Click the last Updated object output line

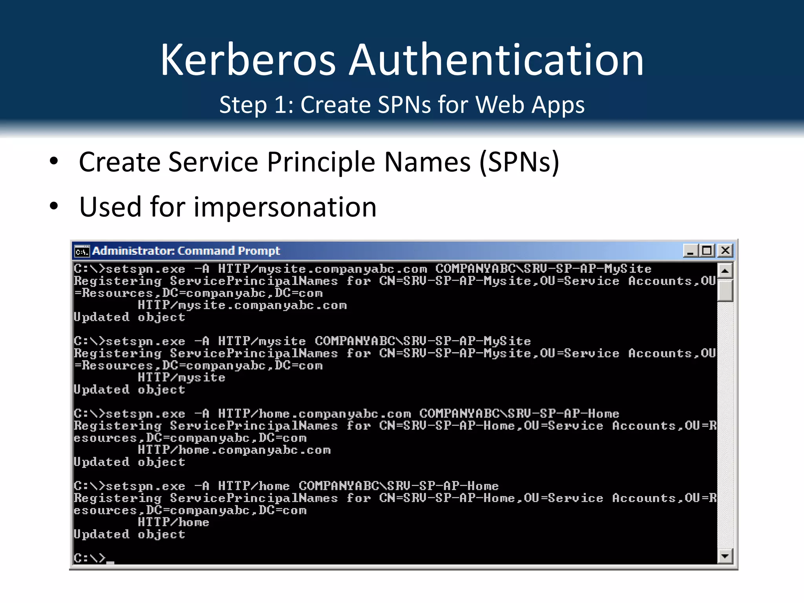tap(130, 534)
